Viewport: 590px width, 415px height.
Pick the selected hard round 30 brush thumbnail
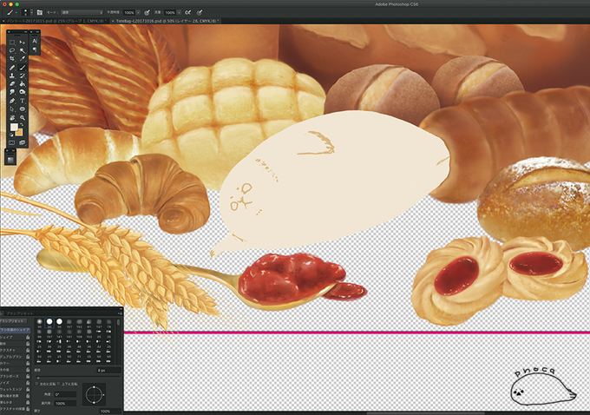click(x=49, y=323)
